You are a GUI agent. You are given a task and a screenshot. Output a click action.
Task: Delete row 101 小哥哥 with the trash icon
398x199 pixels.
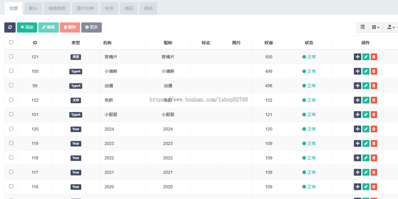tap(374, 115)
